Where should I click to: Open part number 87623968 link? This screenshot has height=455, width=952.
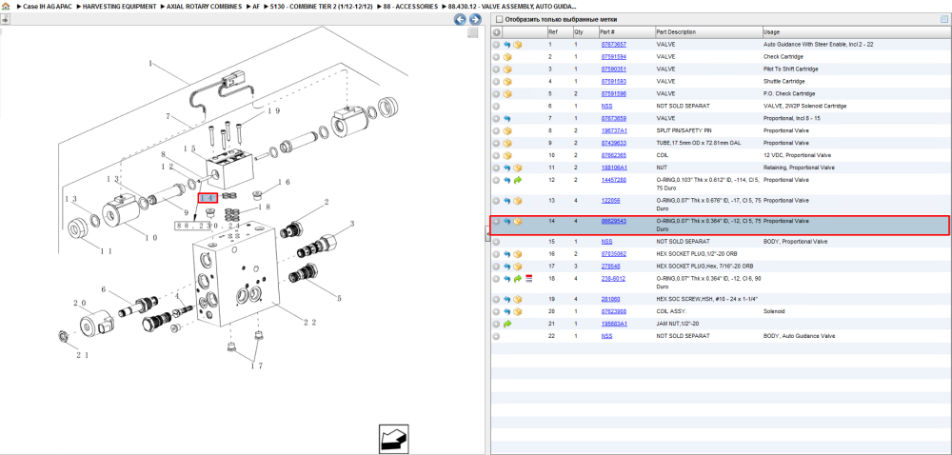pos(613,312)
